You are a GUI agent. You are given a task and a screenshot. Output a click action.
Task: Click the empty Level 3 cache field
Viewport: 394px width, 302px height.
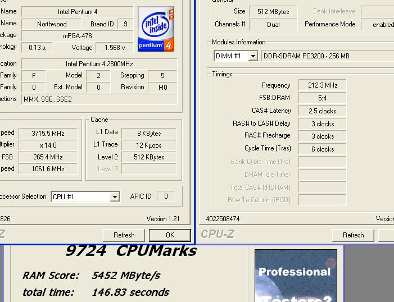click(x=149, y=169)
